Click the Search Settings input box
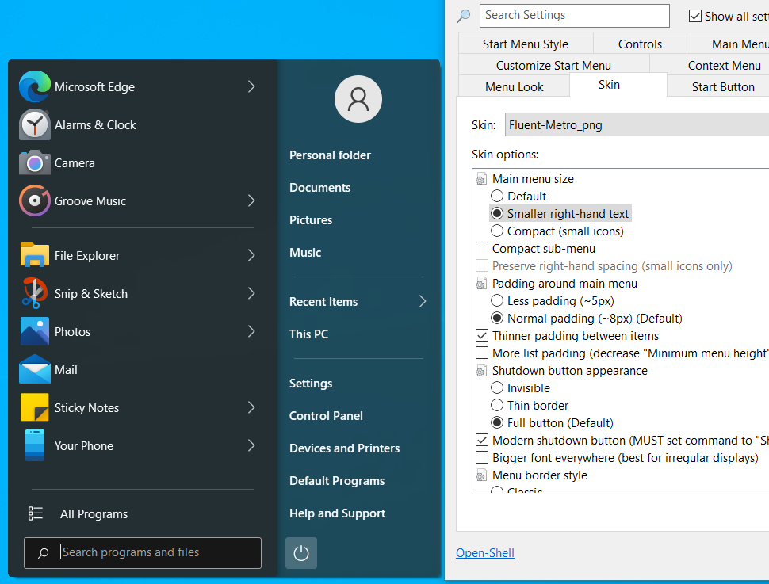This screenshot has width=769, height=584. click(x=574, y=16)
